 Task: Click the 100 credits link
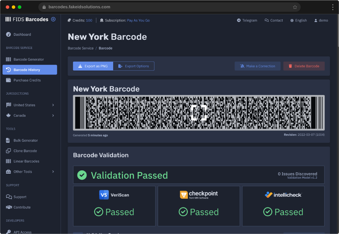tap(89, 20)
